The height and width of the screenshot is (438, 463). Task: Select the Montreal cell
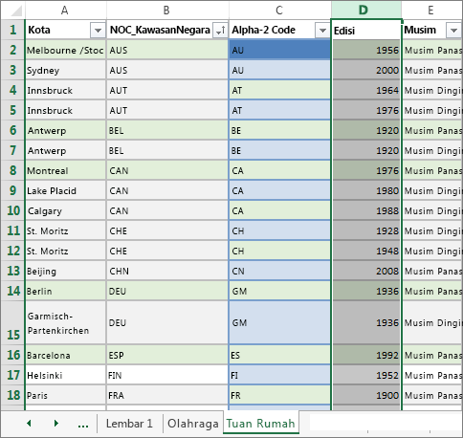pos(65,170)
